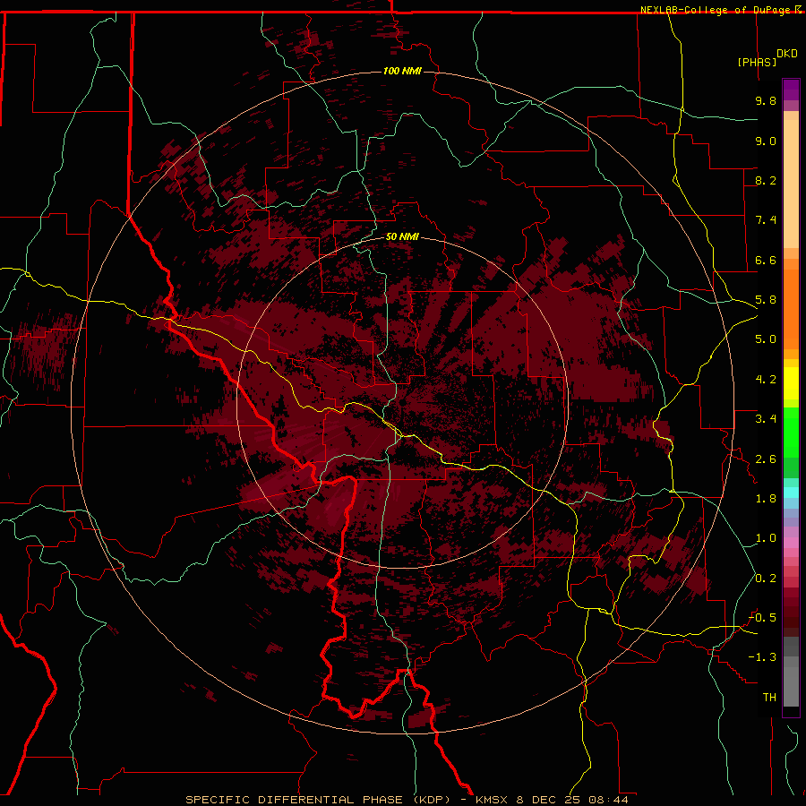Click the [PHAS] legend heading

coord(757,62)
